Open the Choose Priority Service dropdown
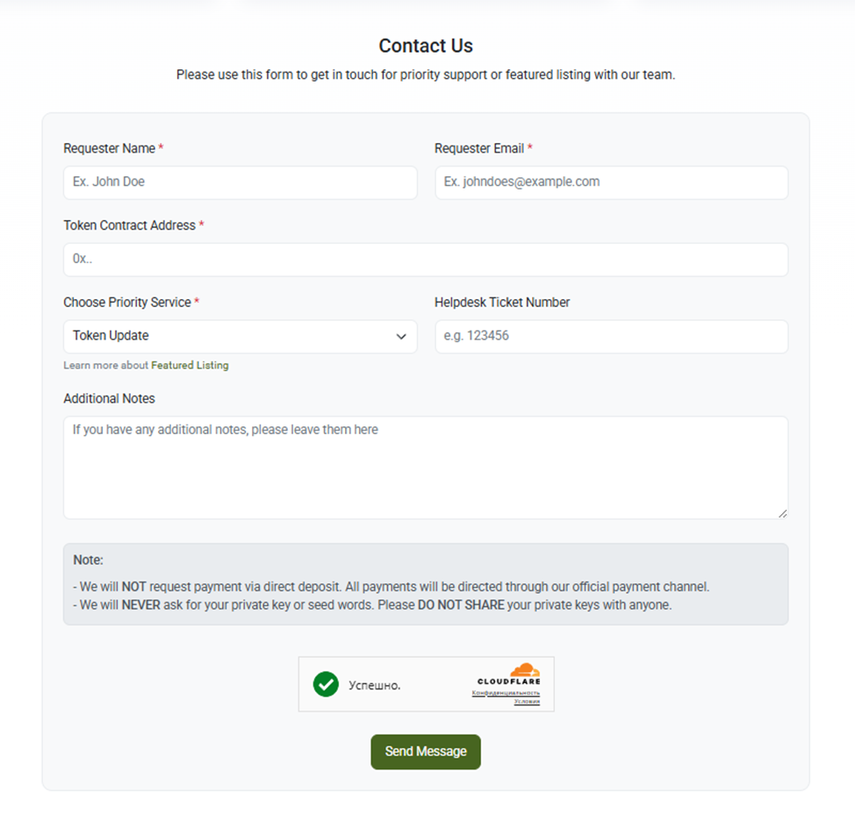The height and width of the screenshot is (821, 855). [240, 336]
